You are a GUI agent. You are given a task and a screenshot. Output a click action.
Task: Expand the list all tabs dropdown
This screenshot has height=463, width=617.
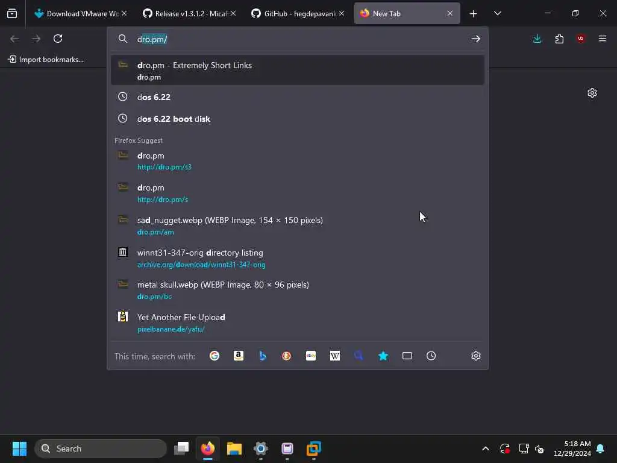[497, 13]
